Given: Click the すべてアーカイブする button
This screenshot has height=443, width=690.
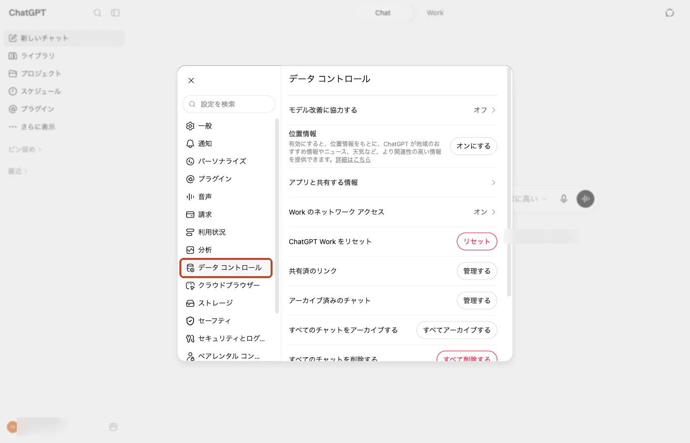Looking at the screenshot, I should click(x=457, y=330).
